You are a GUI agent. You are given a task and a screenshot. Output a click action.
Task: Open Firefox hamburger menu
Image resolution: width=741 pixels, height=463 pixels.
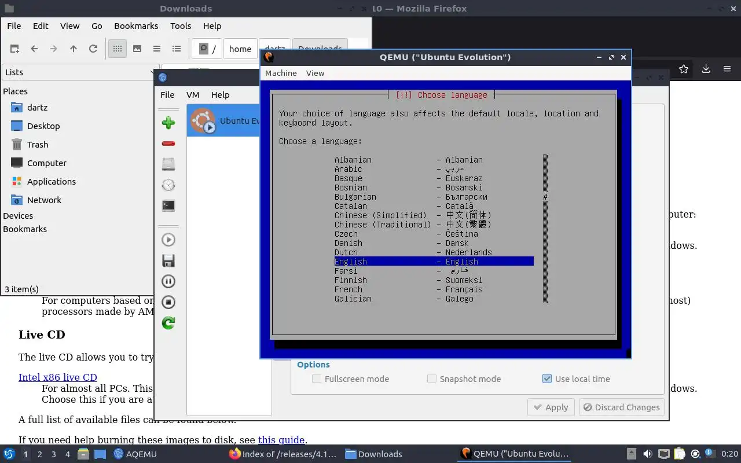(727, 69)
